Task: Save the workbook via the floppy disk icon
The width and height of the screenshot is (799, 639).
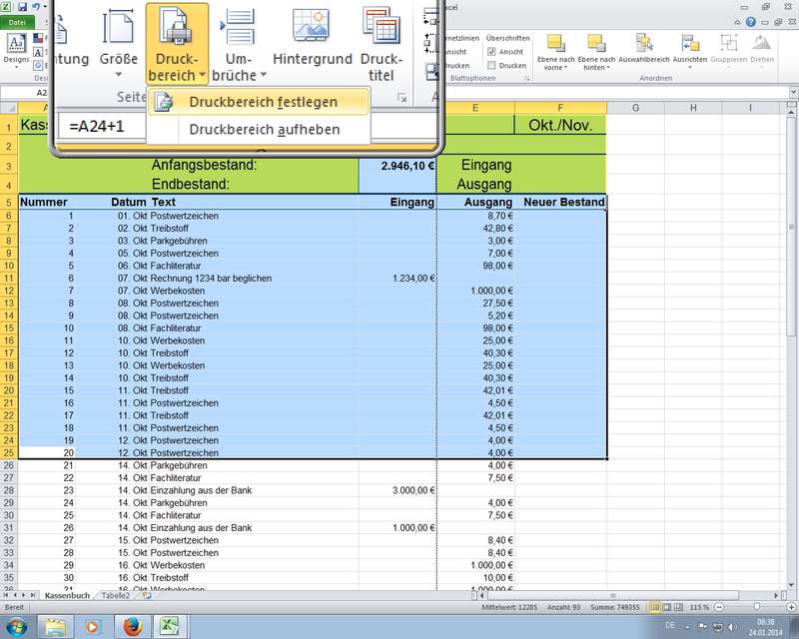Action: 21,7
